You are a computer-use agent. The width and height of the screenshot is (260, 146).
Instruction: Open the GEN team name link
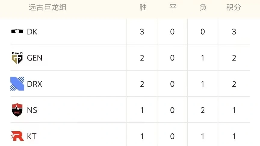point(35,58)
